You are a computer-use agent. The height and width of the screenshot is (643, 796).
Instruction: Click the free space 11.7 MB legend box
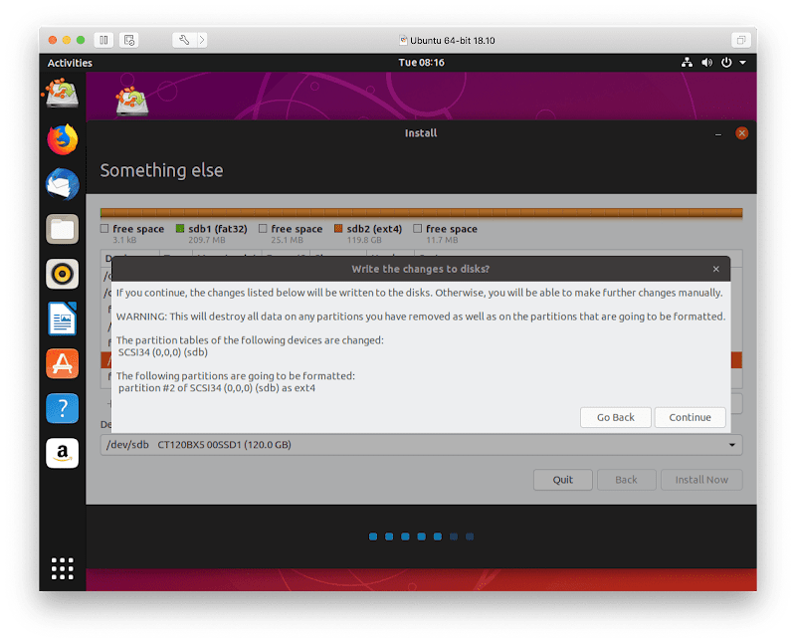[x=417, y=229]
